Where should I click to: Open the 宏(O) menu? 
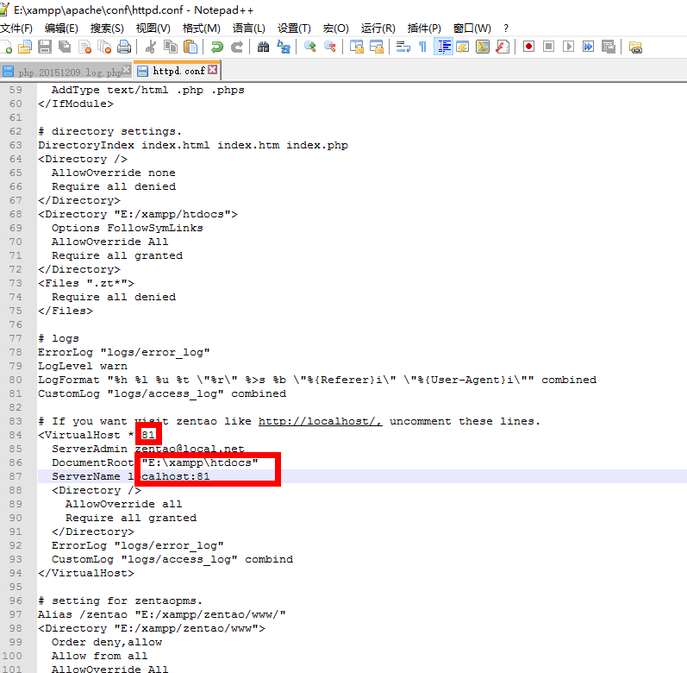335,28
